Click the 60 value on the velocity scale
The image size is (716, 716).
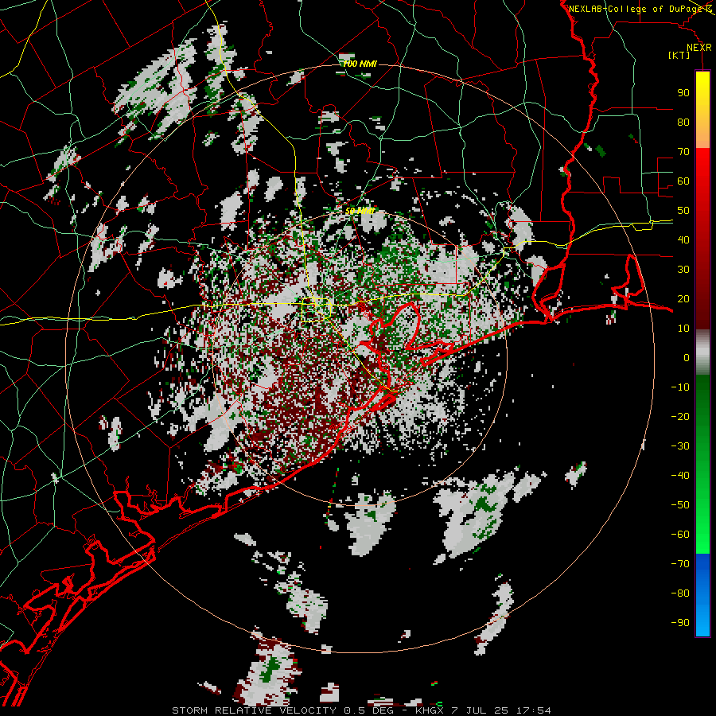click(683, 181)
